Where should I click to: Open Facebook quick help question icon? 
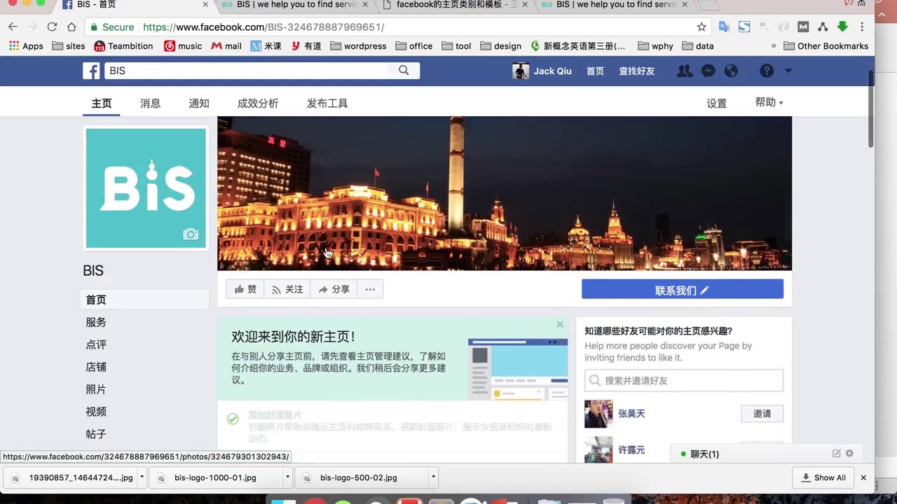767,71
